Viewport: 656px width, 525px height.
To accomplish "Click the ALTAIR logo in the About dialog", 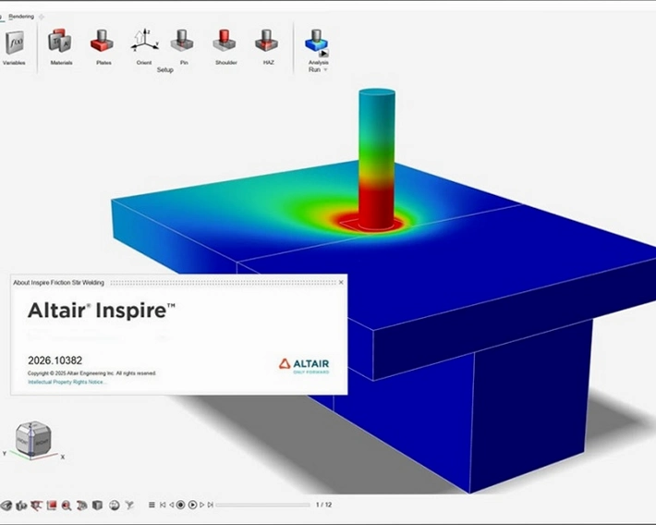I will (x=304, y=365).
